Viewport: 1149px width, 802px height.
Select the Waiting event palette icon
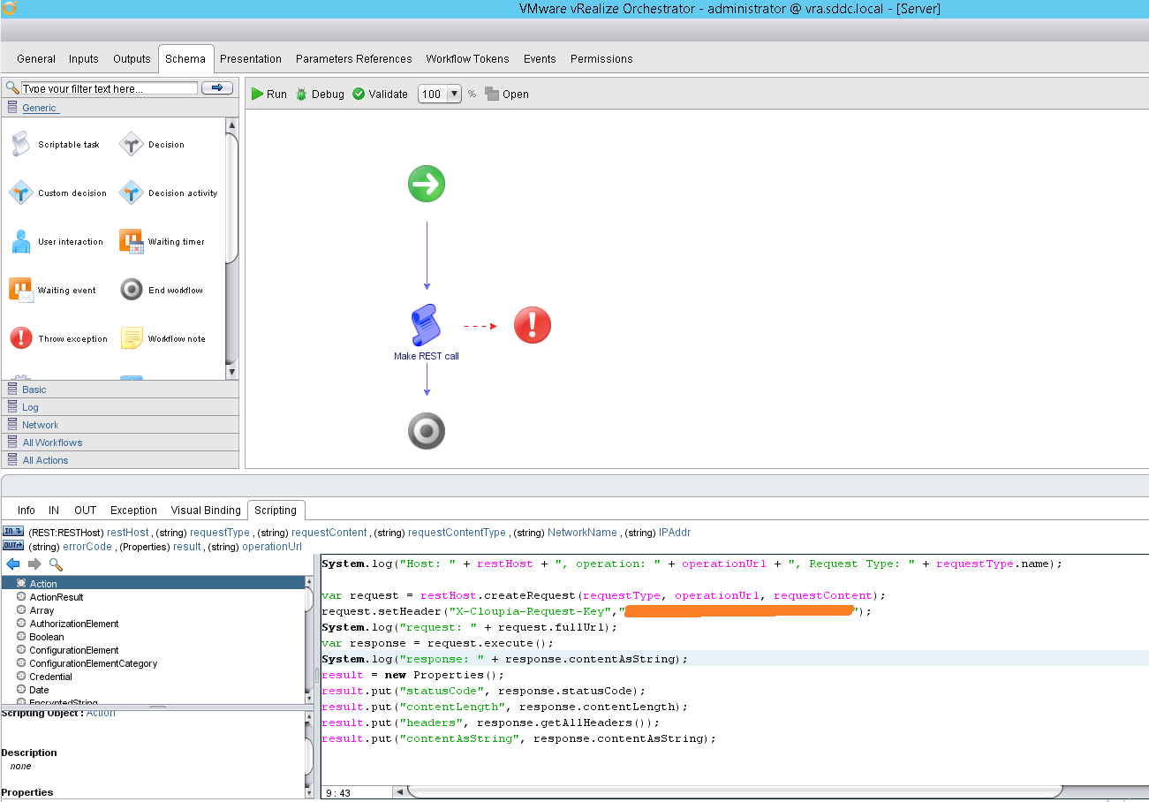click(20, 290)
